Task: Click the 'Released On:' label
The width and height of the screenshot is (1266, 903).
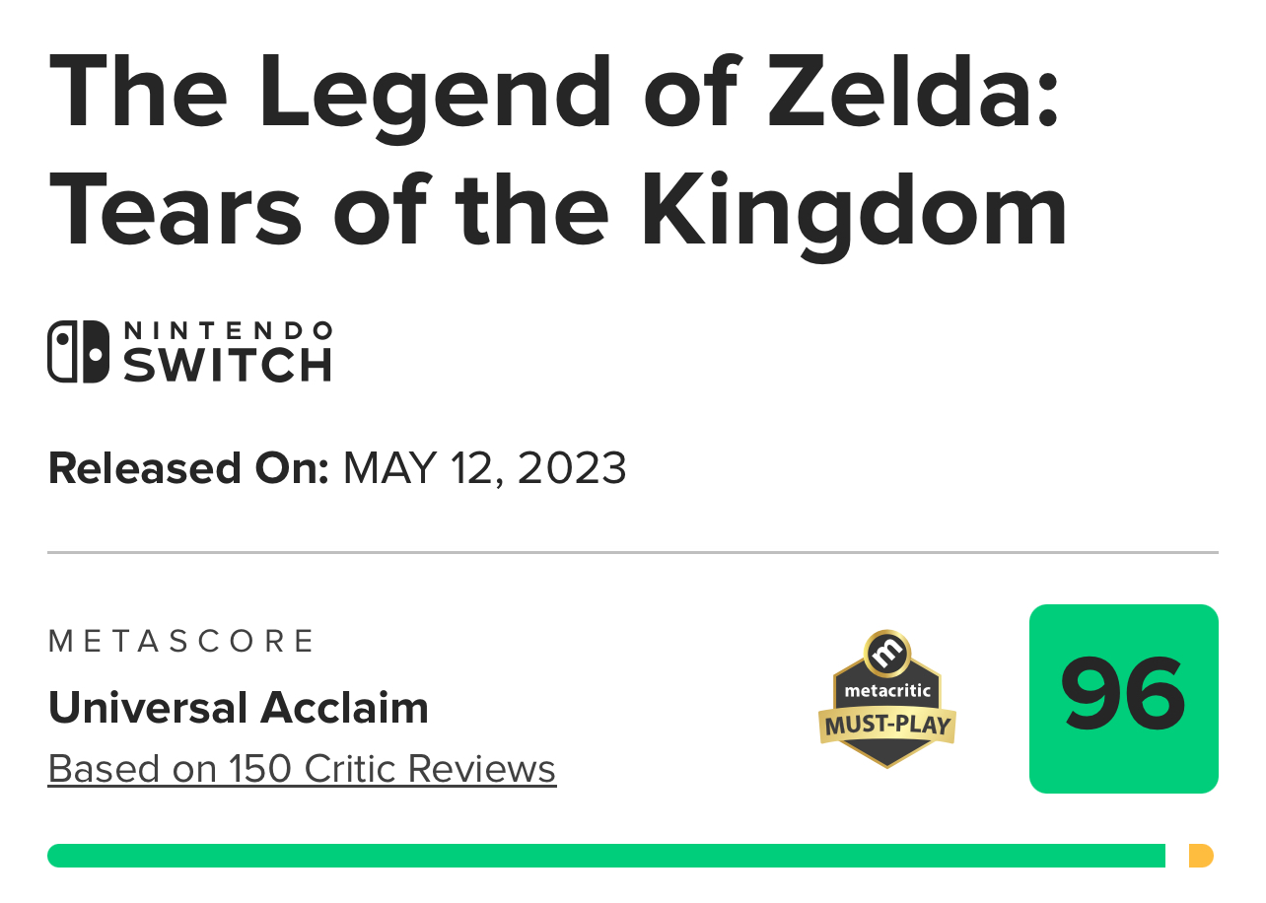Action: click(188, 468)
